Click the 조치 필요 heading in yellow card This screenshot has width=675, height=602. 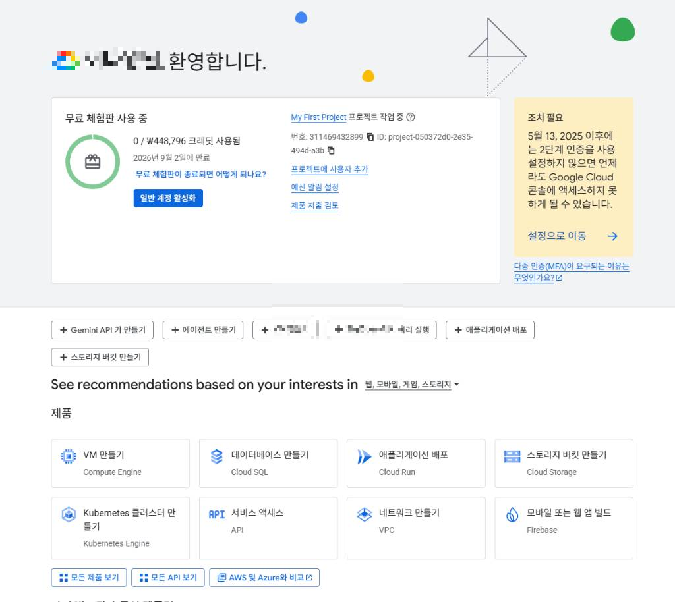545,117
